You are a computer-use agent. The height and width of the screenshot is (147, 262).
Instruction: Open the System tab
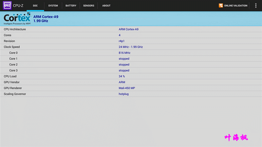coord(53,6)
